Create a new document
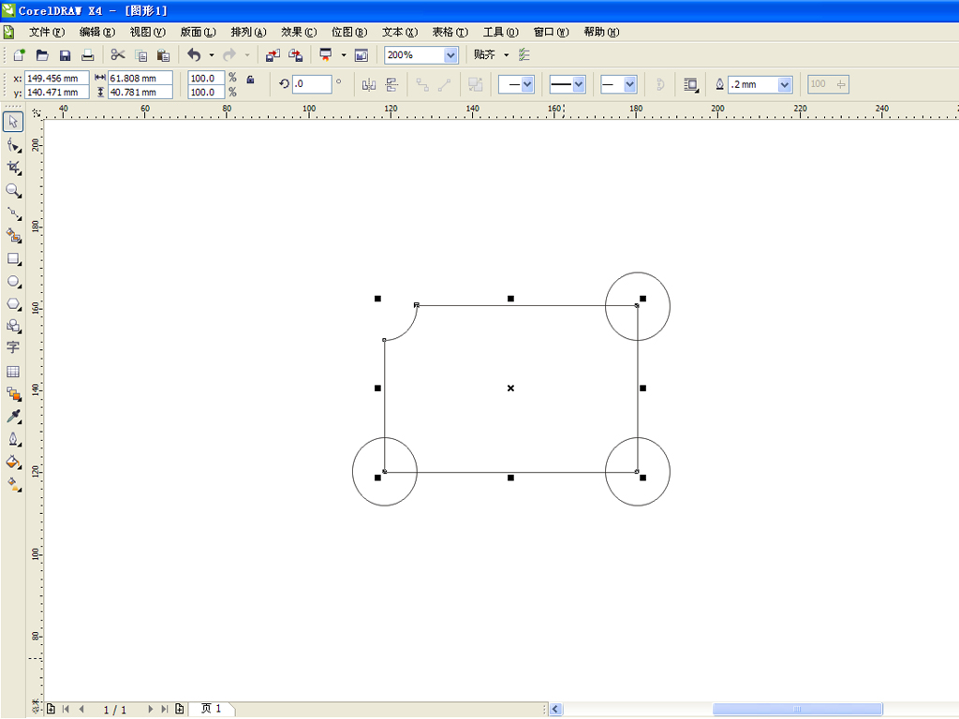 19,55
